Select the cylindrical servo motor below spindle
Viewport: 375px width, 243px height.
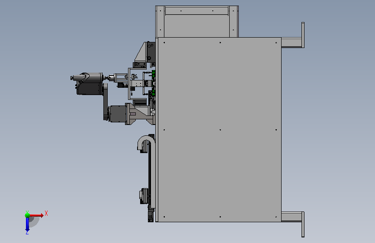[117, 114]
